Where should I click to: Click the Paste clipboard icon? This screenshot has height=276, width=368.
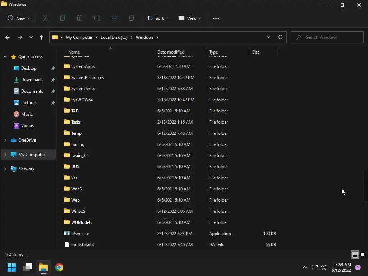point(80,18)
